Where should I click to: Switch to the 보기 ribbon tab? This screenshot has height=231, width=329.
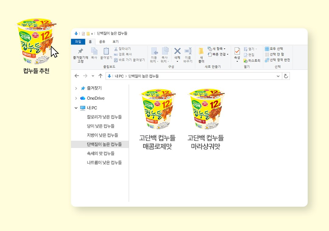pyautogui.click(x=115, y=42)
